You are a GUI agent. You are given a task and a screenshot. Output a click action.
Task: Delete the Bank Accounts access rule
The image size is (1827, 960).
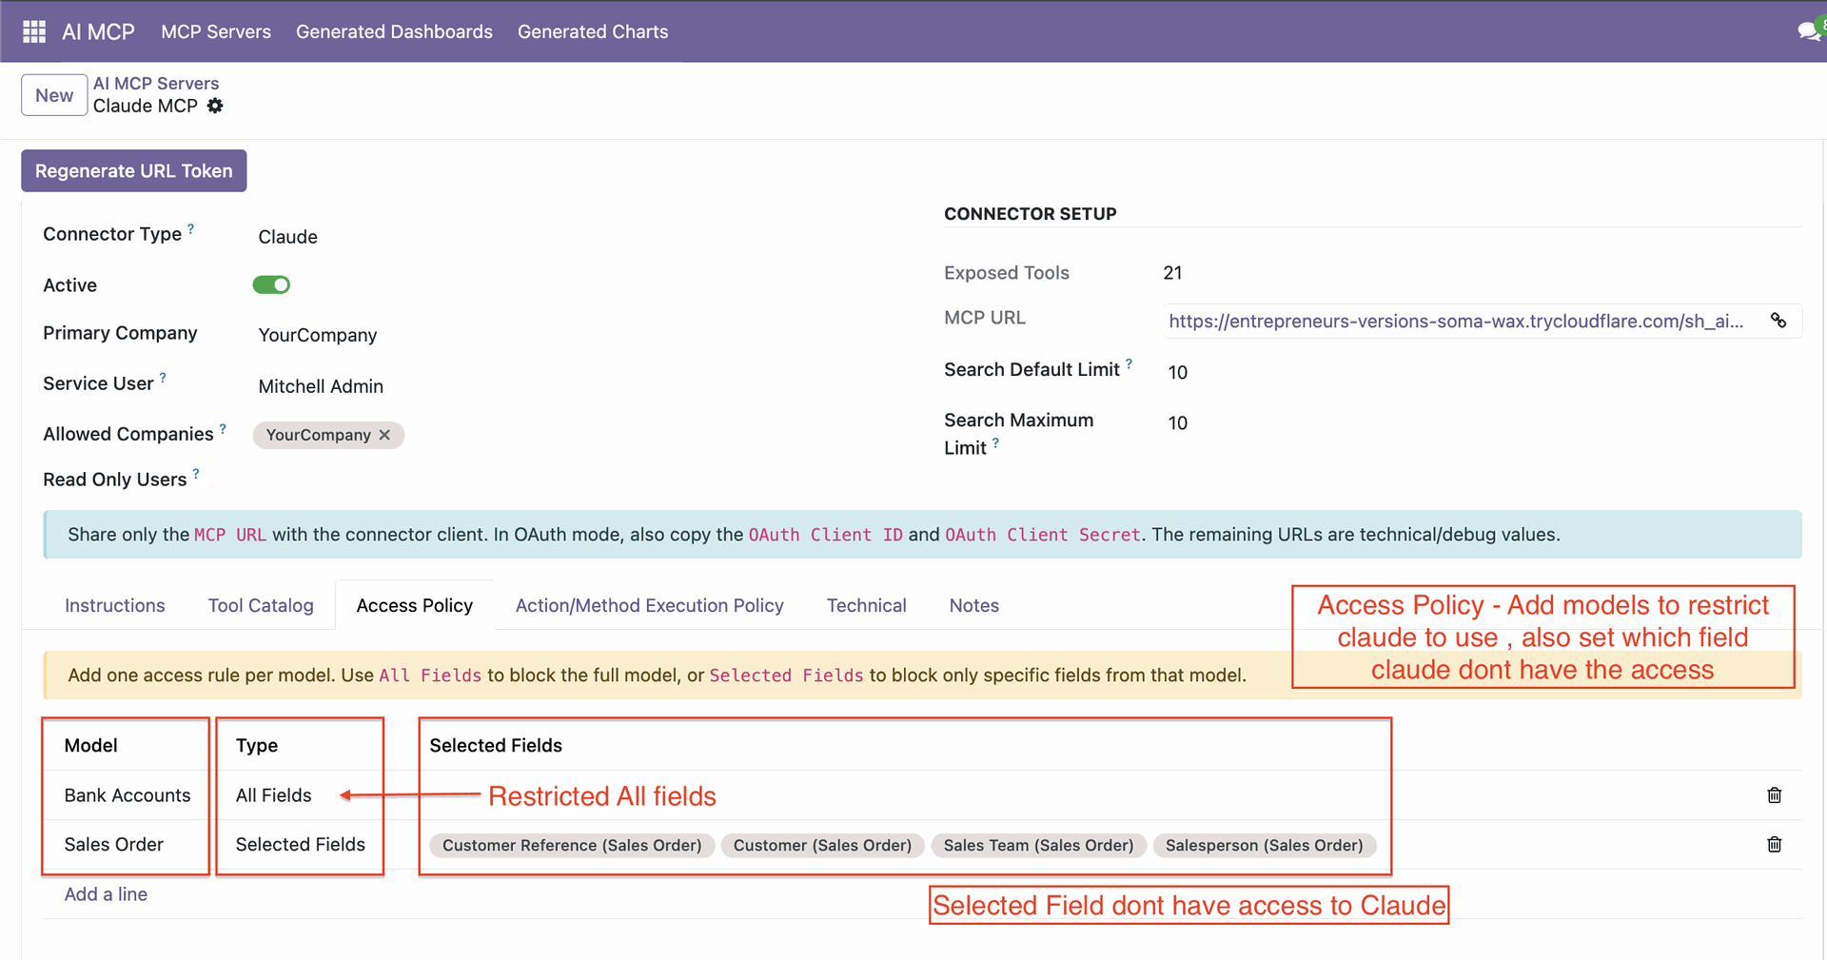pyautogui.click(x=1774, y=795)
